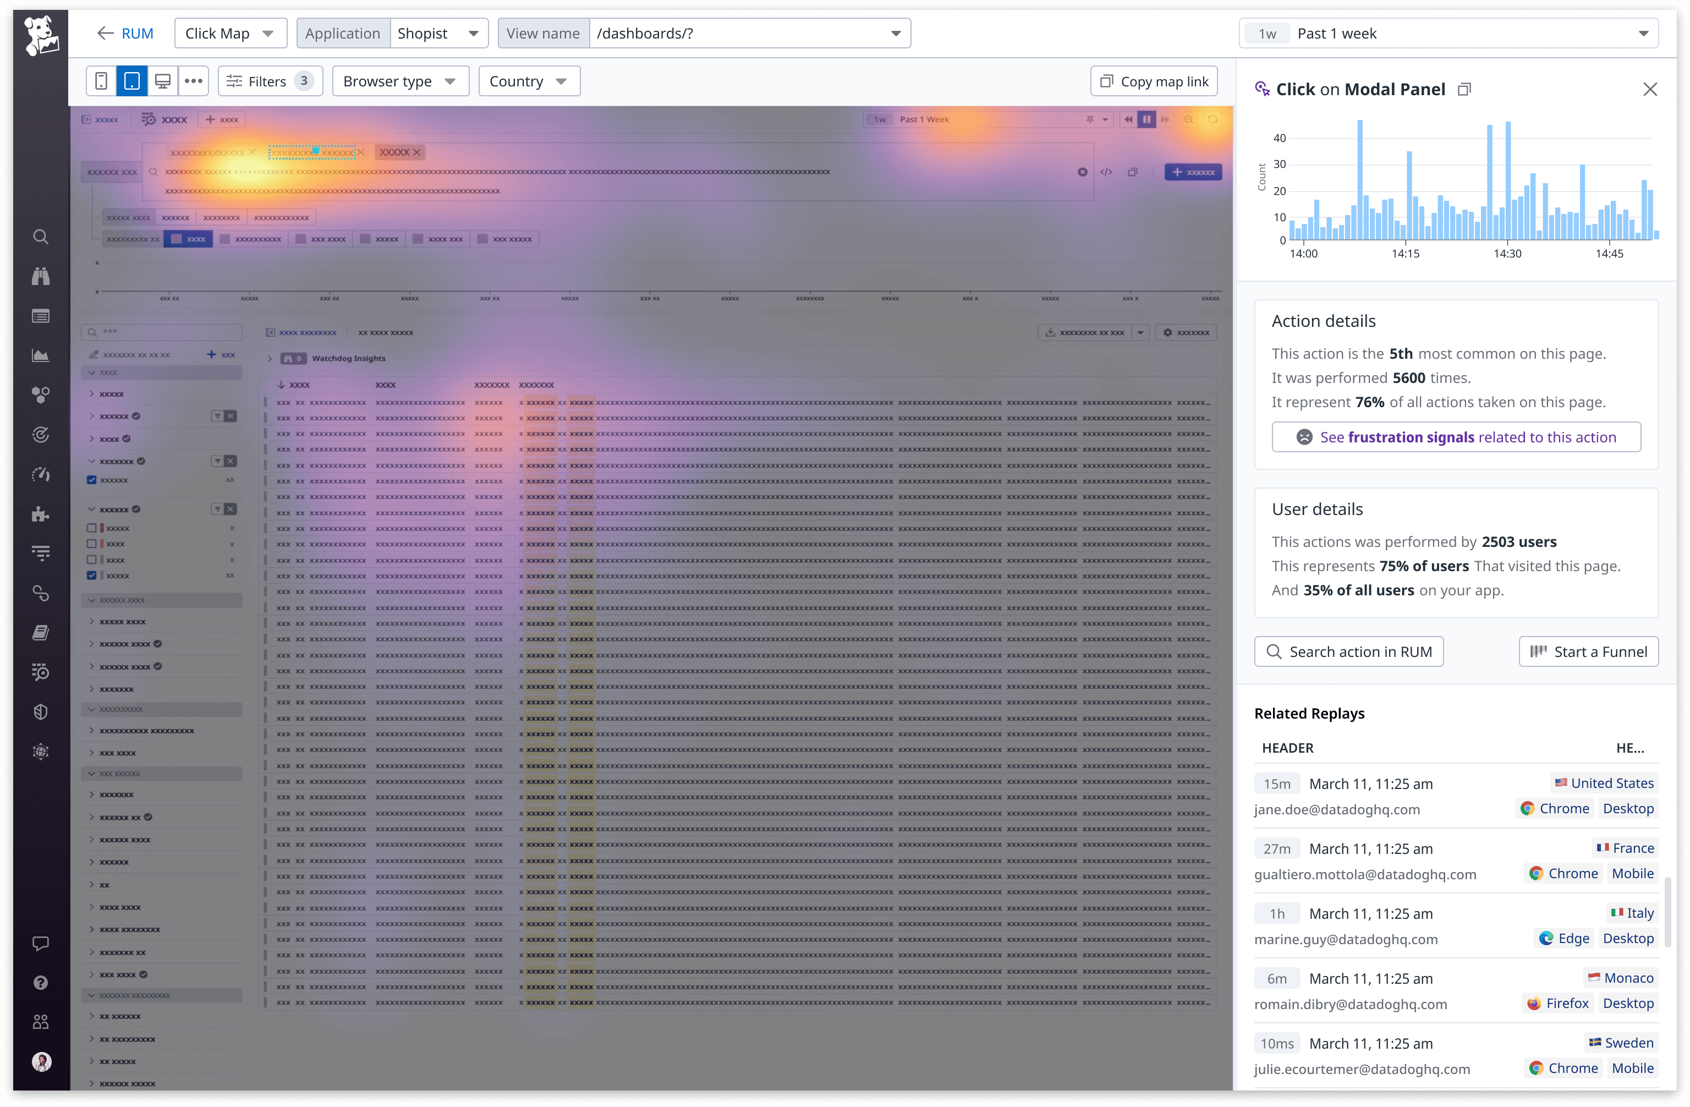This screenshot has height=1107, width=1690.
Task: Click the right panel vertical scrollbar
Action: pyautogui.click(x=1667, y=912)
